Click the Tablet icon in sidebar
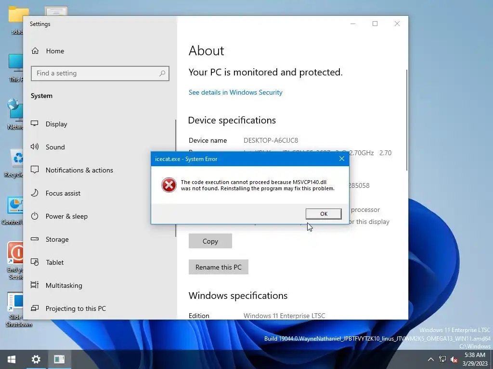Image resolution: width=493 pixels, height=369 pixels. point(35,262)
